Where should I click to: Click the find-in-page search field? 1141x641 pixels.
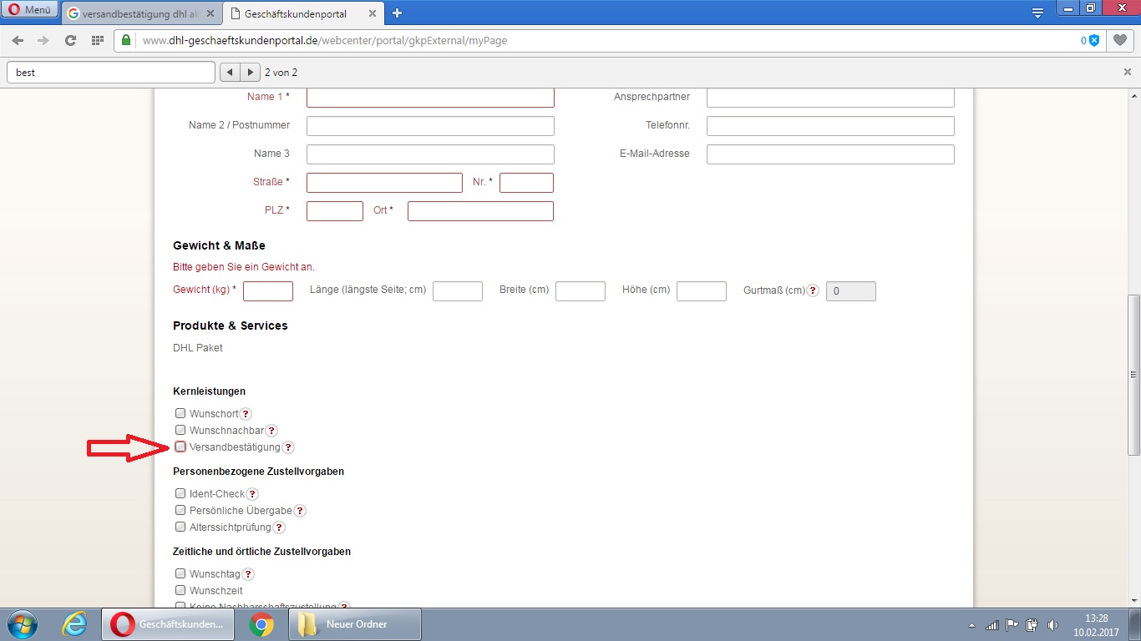tap(111, 73)
